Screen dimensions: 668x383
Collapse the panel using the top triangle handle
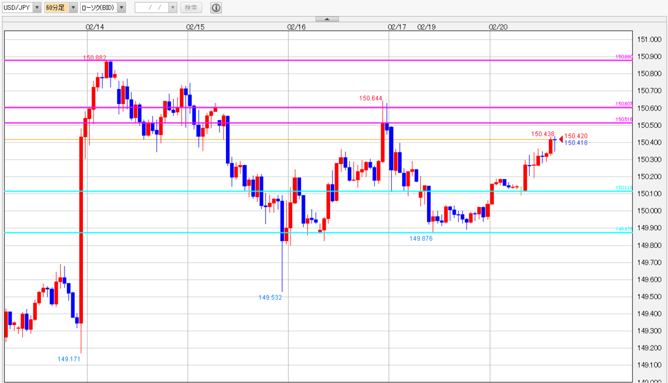(x=327, y=19)
